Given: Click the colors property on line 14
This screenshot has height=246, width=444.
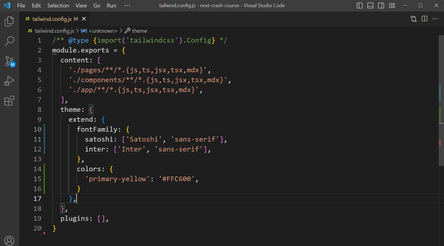Looking at the screenshot, I should point(89,169).
